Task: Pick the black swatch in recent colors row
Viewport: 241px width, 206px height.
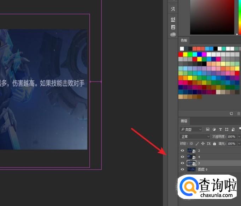Action: 216,49
